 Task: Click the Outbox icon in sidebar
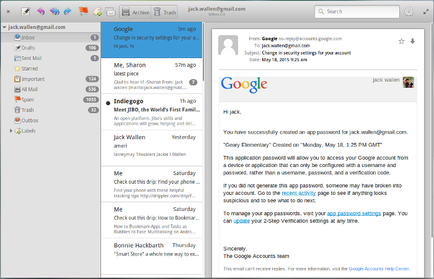[x=17, y=120]
